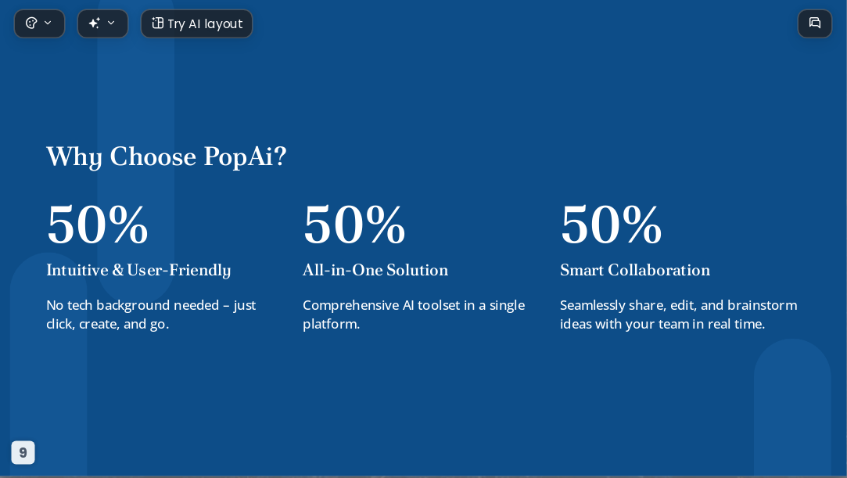Click the "All-in-One Solution" heading
Image resolution: width=847 pixels, height=478 pixels.
(x=375, y=270)
